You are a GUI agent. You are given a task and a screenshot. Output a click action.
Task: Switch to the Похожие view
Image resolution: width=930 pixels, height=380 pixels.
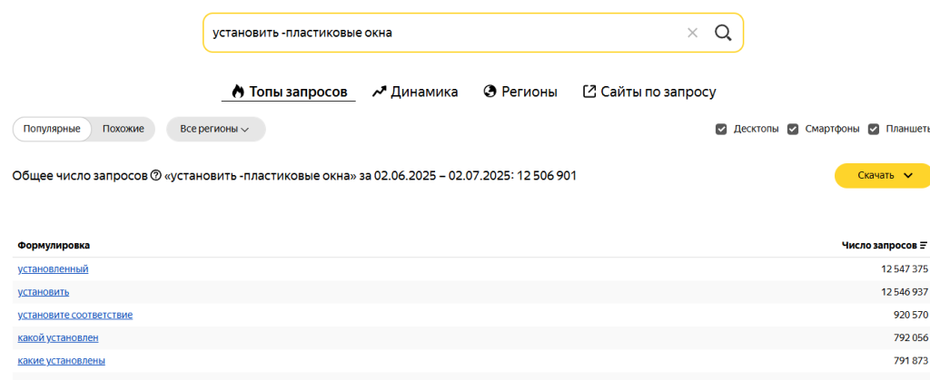click(124, 129)
